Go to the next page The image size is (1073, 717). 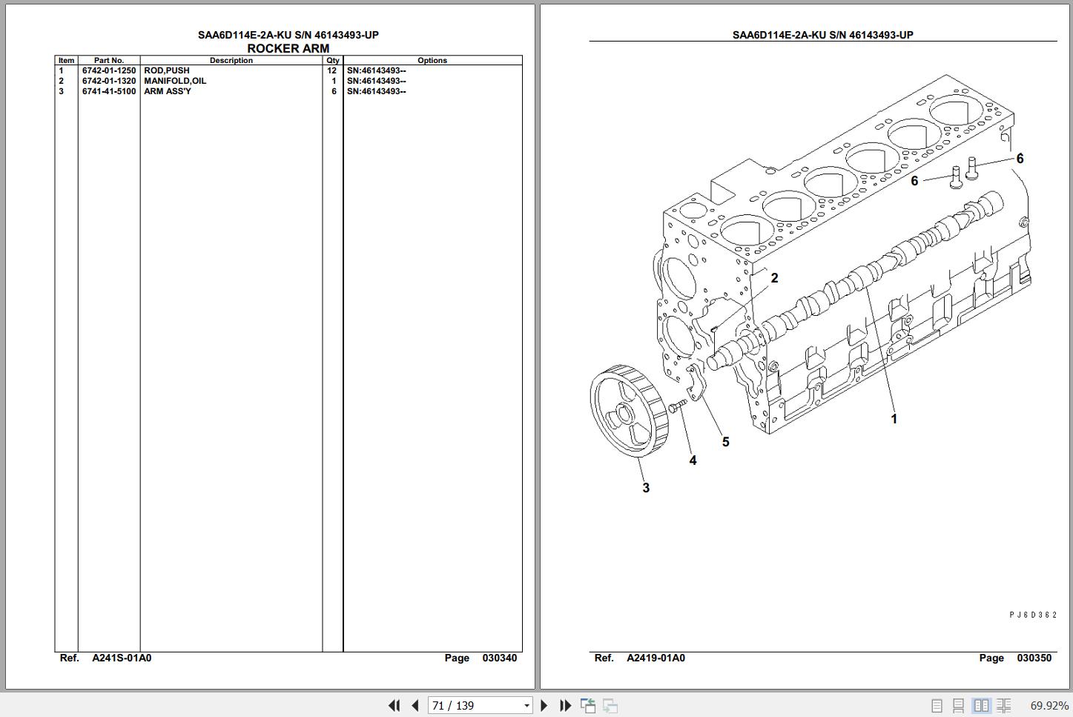(x=544, y=705)
